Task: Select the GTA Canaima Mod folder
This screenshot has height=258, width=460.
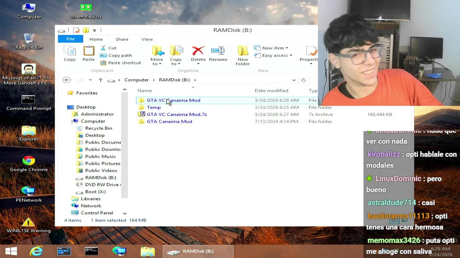Action: pos(170,121)
